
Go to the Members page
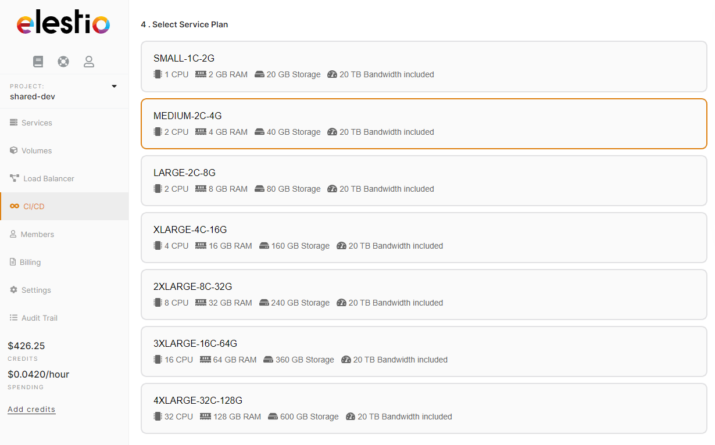pos(37,234)
